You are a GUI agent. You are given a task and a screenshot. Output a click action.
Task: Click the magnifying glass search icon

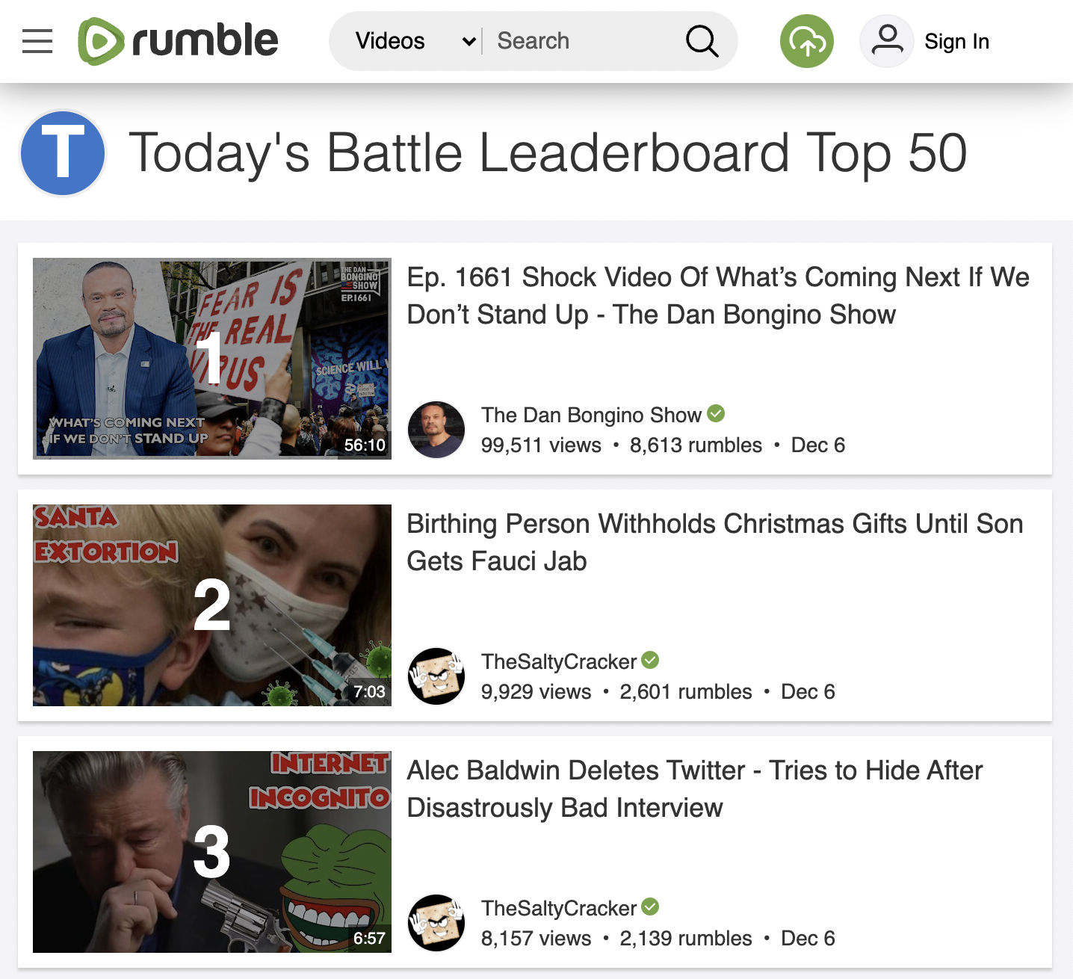coord(702,41)
